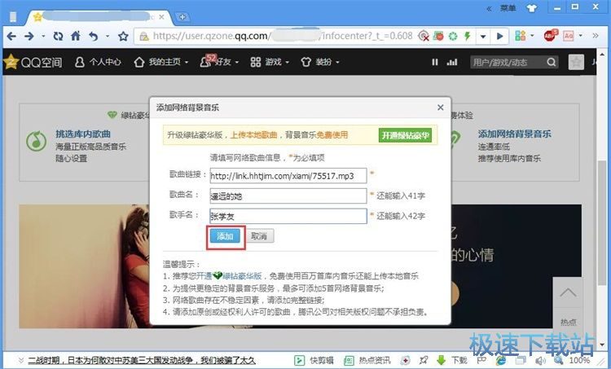
Task: Open a new browser tab
Action: (x=182, y=17)
